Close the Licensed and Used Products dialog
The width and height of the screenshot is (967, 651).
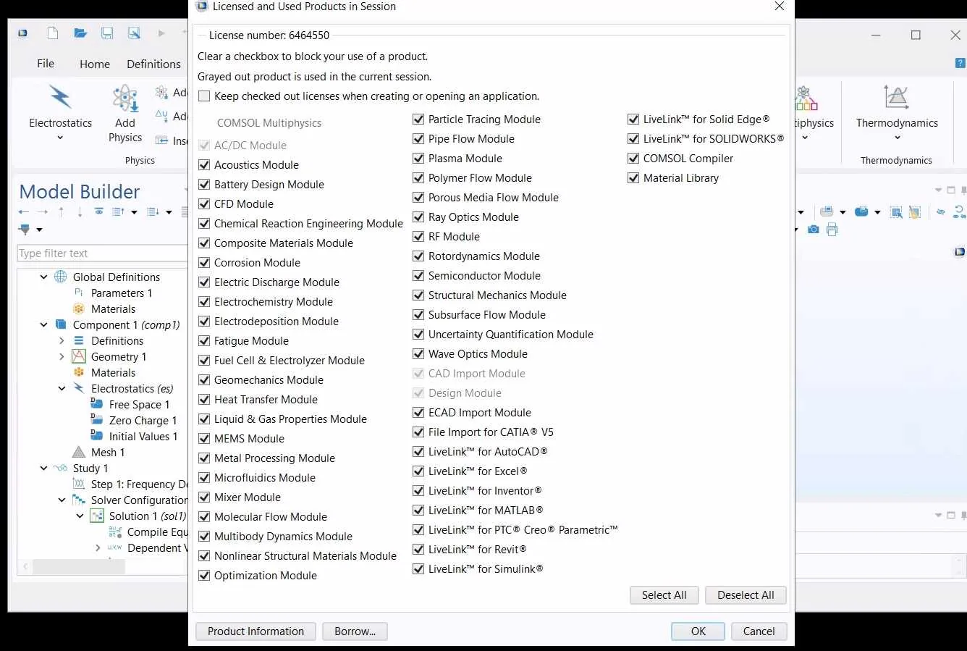coord(779,7)
